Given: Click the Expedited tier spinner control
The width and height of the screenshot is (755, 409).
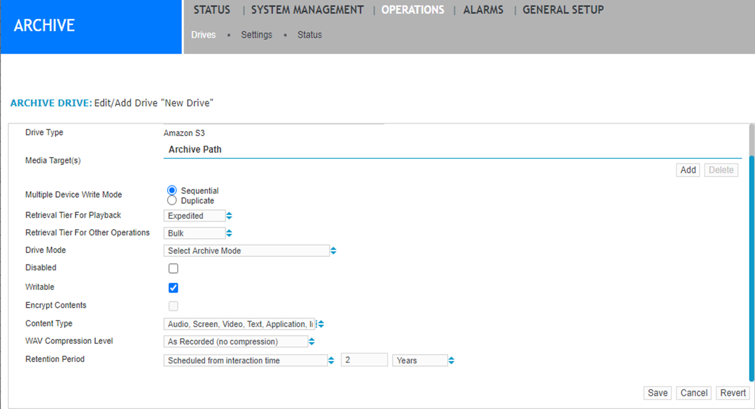Looking at the screenshot, I should pos(228,216).
